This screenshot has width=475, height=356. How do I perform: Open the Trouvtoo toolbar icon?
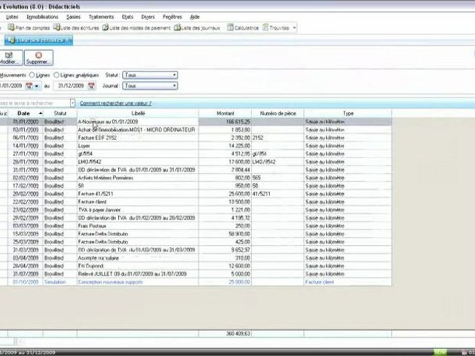click(x=265, y=28)
